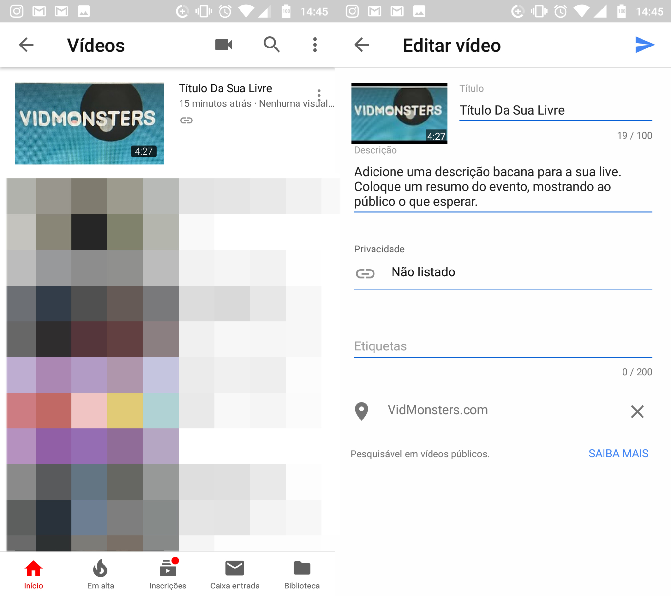This screenshot has width=671, height=596.
Task: Edit the Descrição text field
Action: point(503,187)
